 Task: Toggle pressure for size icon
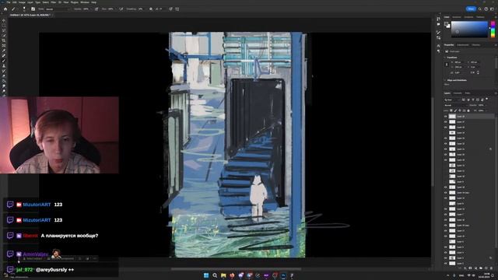pos(170,9)
